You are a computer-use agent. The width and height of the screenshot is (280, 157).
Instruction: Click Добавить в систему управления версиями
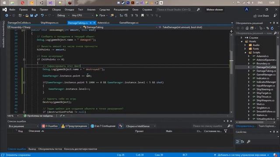point(241,155)
